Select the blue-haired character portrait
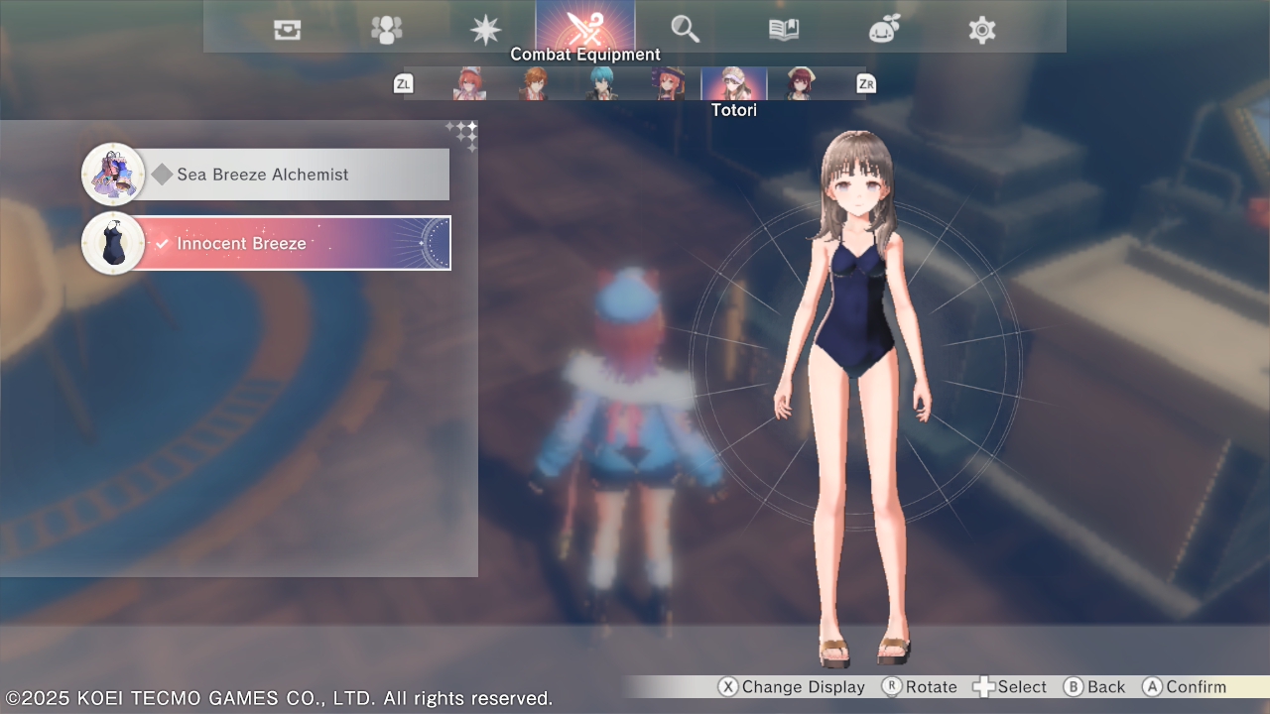1270x714 pixels. point(602,83)
